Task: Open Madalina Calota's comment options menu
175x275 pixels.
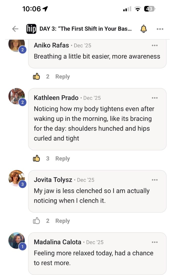Action: (x=155, y=242)
